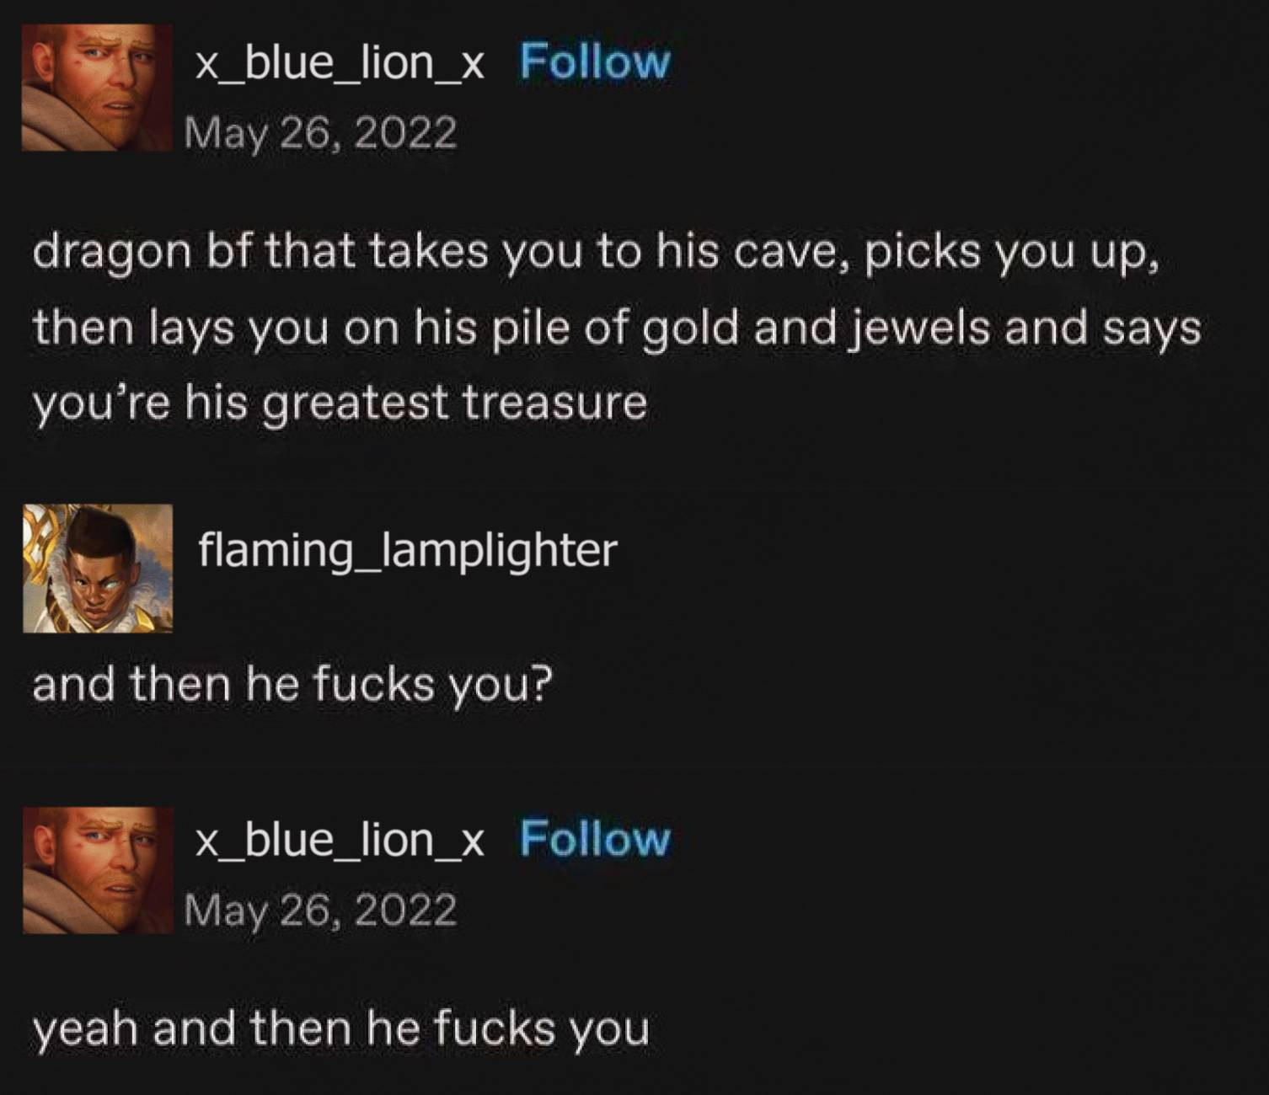1269x1095 pixels.
Task: Follow x_blue_lion_x from the last reply
Action: point(595,839)
